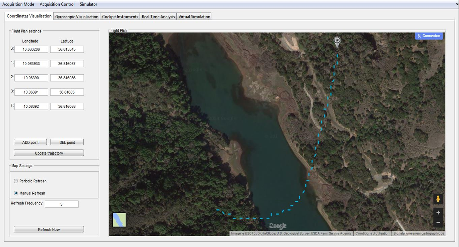Click Signaler une erreur cartographique link

pyautogui.click(x=419, y=233)
